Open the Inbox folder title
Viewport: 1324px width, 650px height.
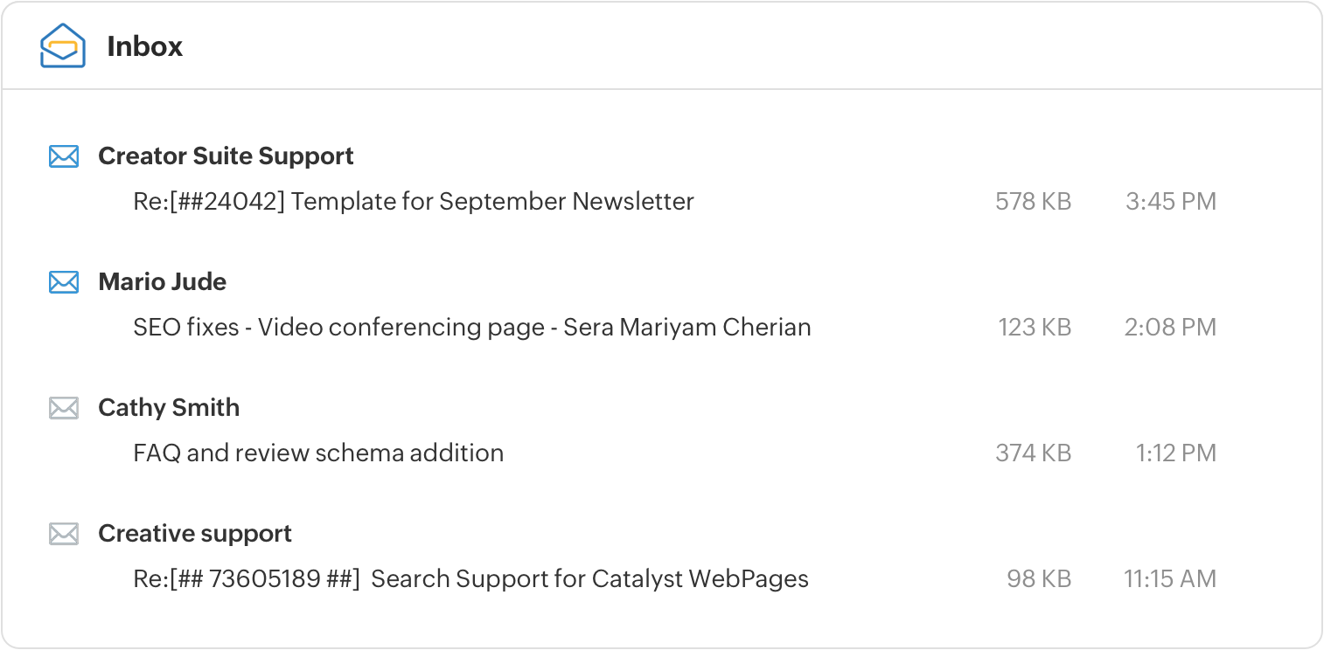(x=145, y=46)
